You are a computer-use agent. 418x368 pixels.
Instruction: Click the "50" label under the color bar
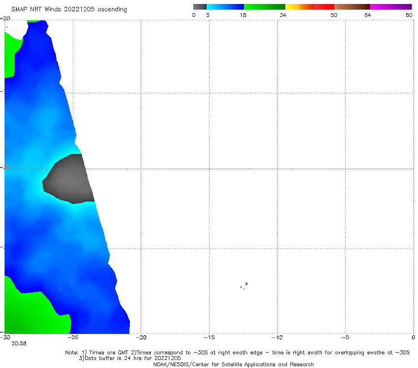[334, 15]
